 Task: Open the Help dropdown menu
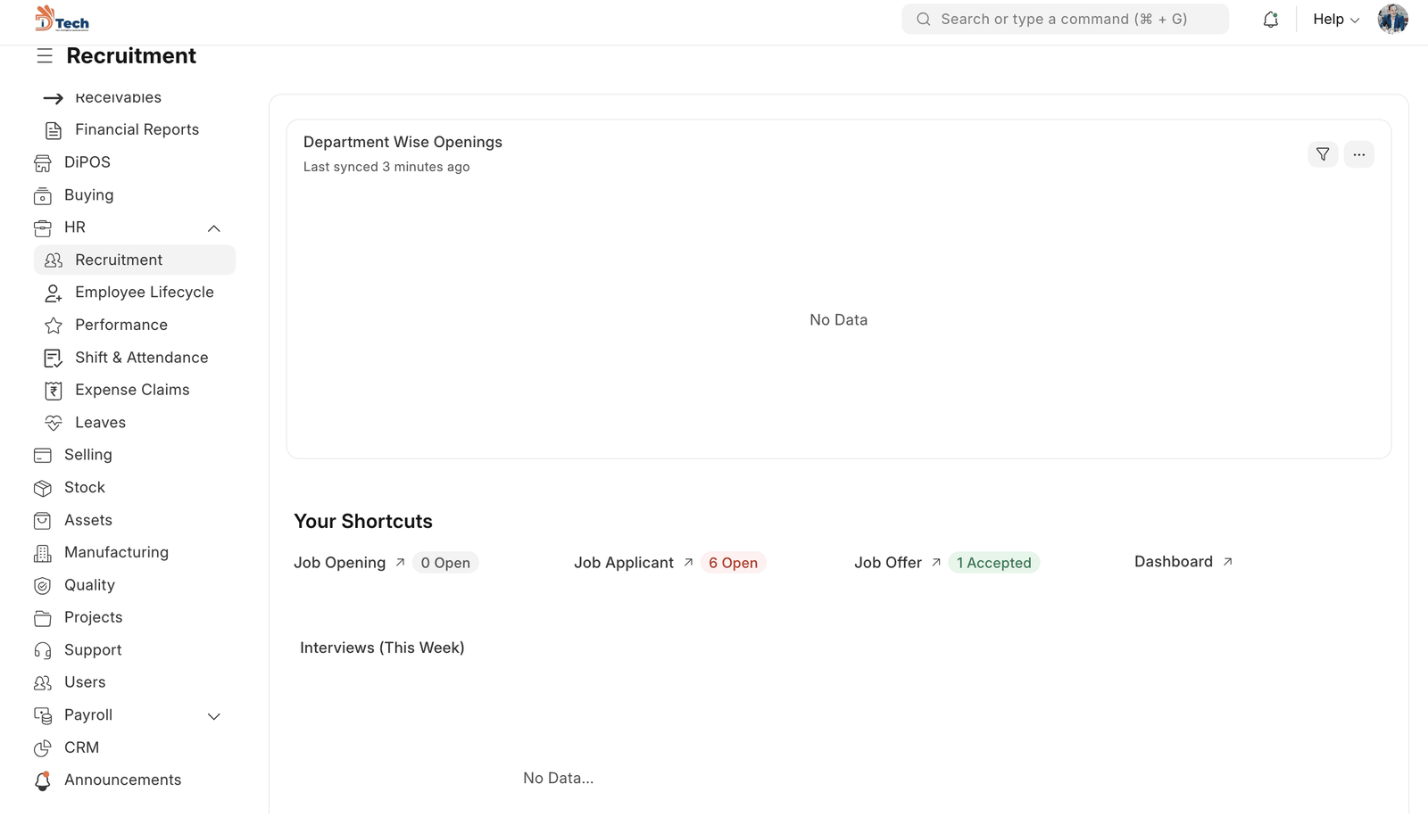pyautogui.click(x=1335, y=20)
